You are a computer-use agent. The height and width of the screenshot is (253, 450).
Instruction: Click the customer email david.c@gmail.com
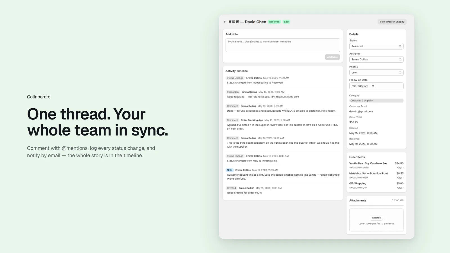click(x=361, y=112)
